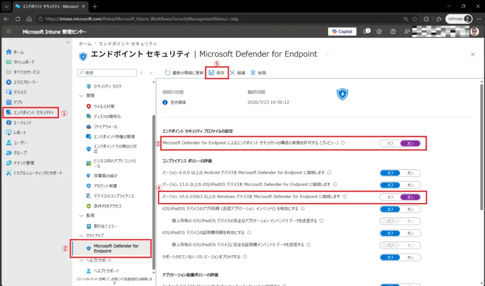Open ビジネス向けアプリ コントロール menu item
Screen dimensions: 485x286
[x=111, y=164]
